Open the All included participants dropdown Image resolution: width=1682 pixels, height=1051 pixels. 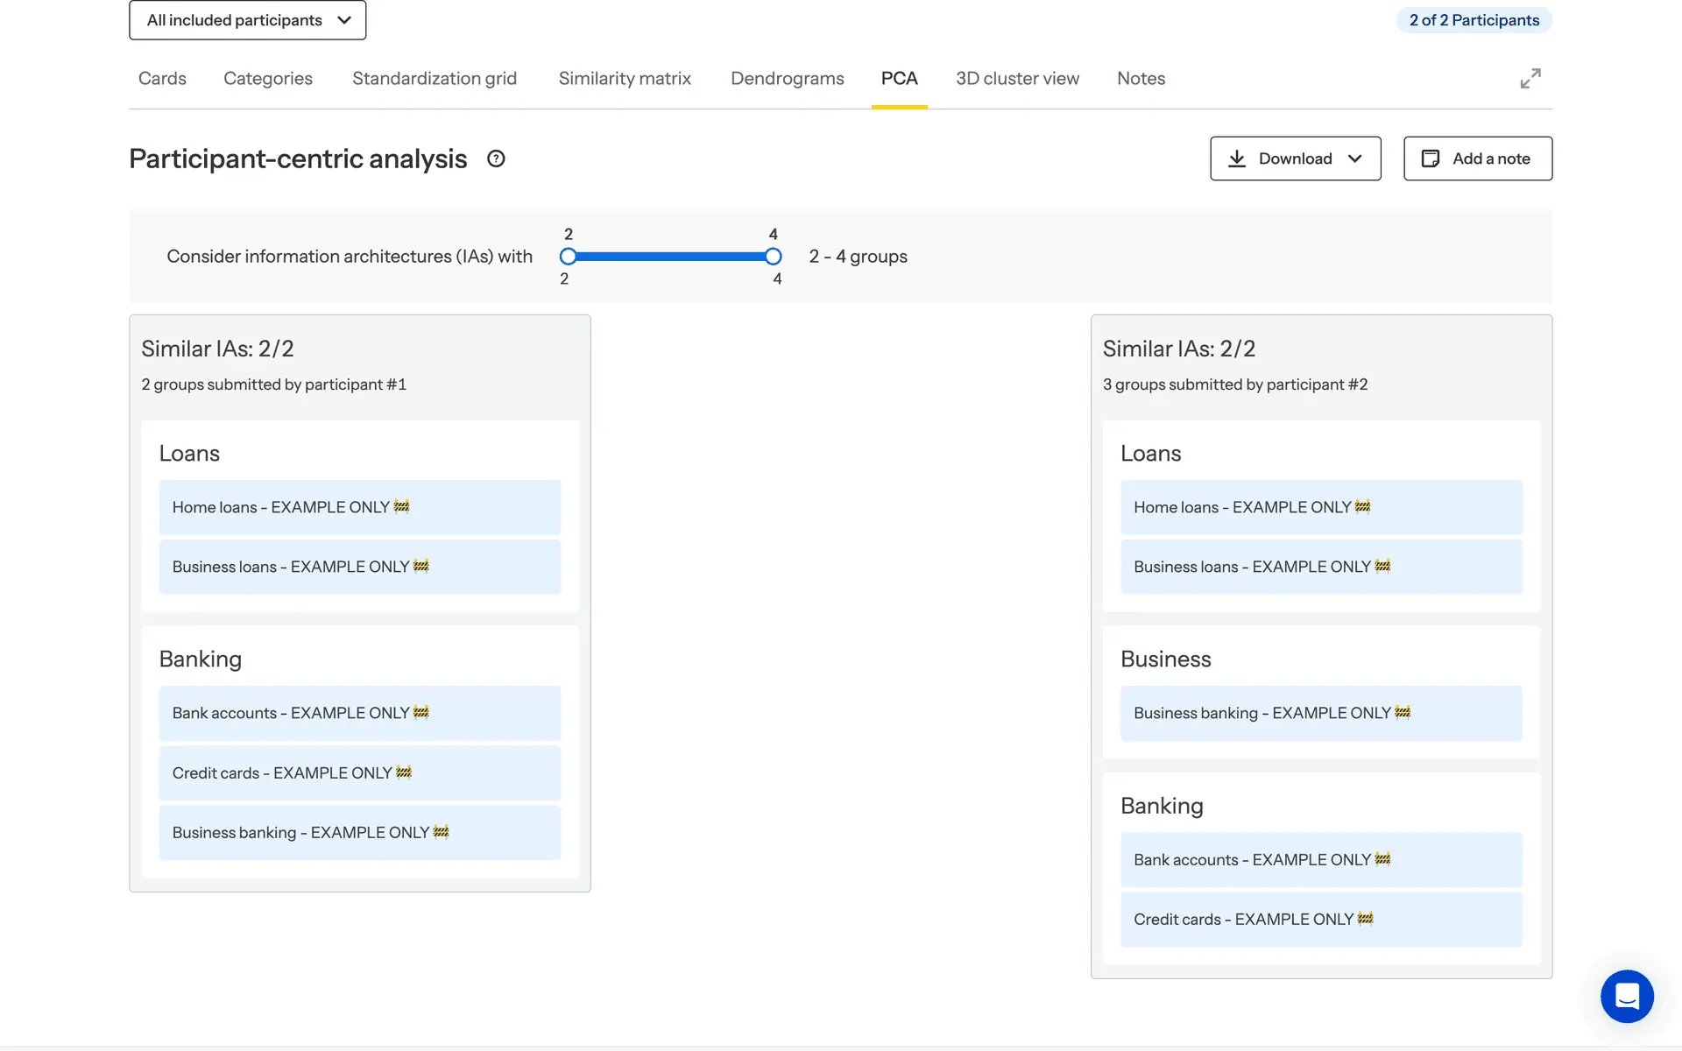[x=247, y=20]
